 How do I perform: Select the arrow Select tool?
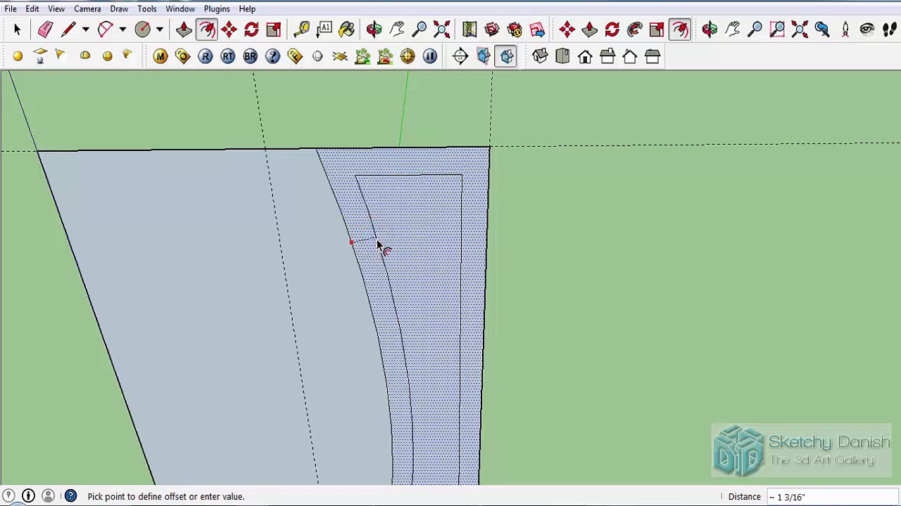17,30
